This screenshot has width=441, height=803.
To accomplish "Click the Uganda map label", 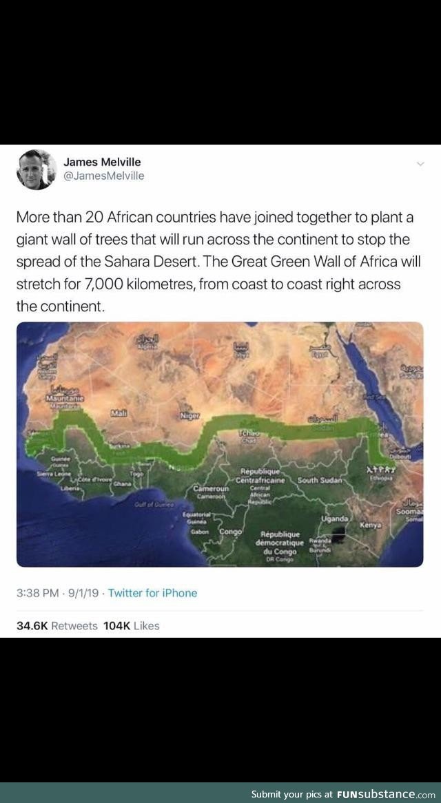I will click(335, 519).
